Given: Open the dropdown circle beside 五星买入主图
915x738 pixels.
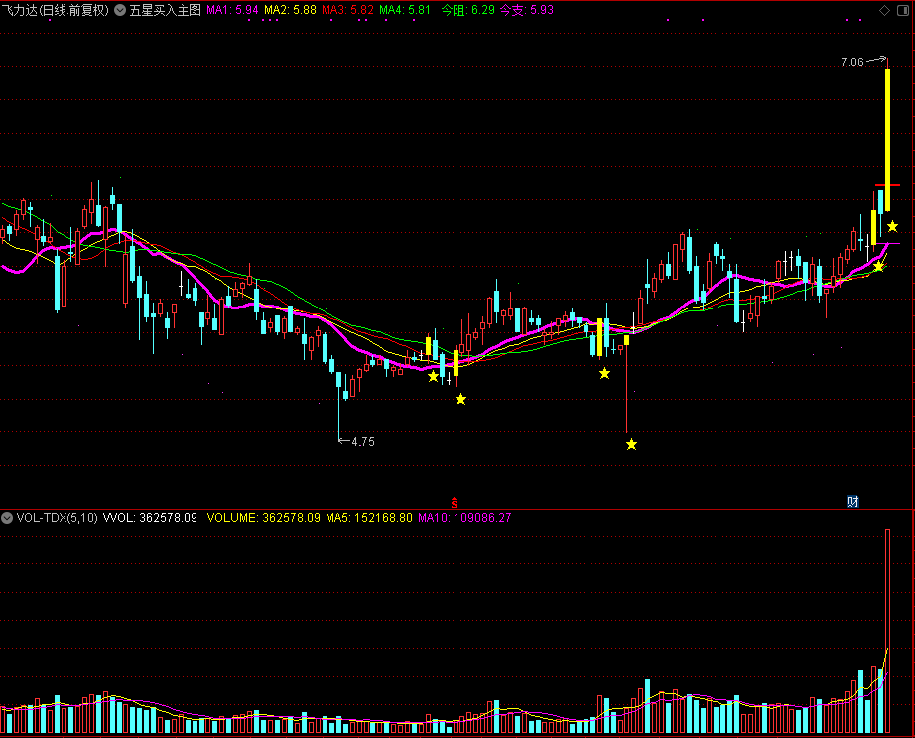Looking at the screenshot, I should point(120,10).
